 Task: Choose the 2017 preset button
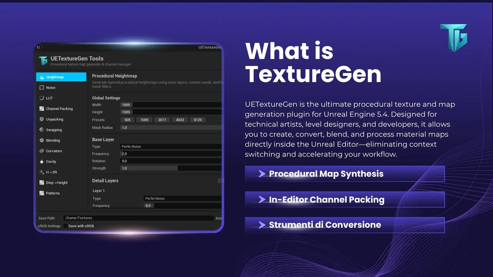[x=162, y=120]
